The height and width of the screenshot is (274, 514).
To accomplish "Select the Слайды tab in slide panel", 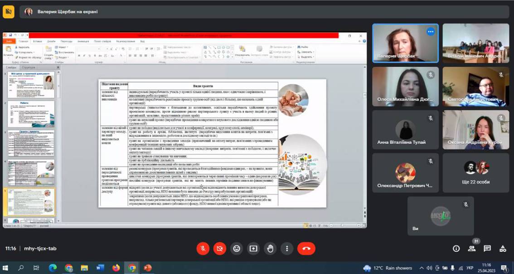I will tap(11, 68).
